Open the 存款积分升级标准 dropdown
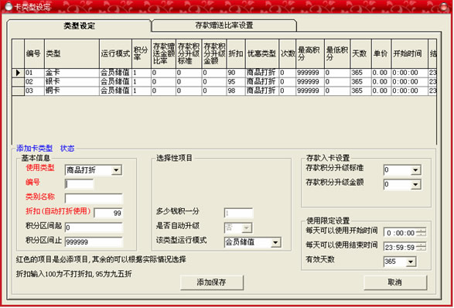Viewport: 454px width, 308px height. [x=415, y=170]
